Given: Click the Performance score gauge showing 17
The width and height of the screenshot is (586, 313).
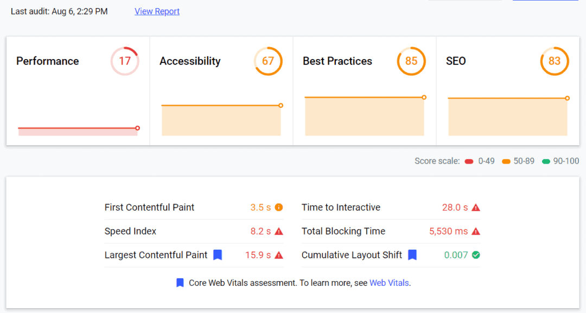Looking at the screenshot, I should [125, 61].
